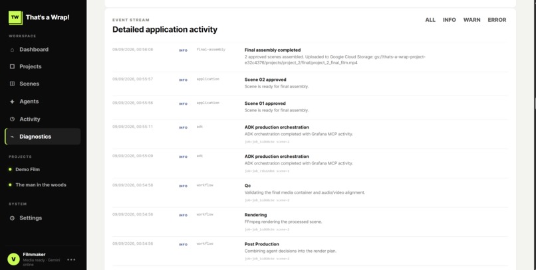Open Settings from the sidebar

coord(43,218)
